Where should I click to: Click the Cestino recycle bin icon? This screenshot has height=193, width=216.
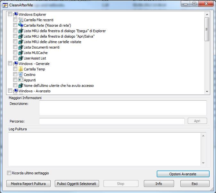click(x=21, y=74)
